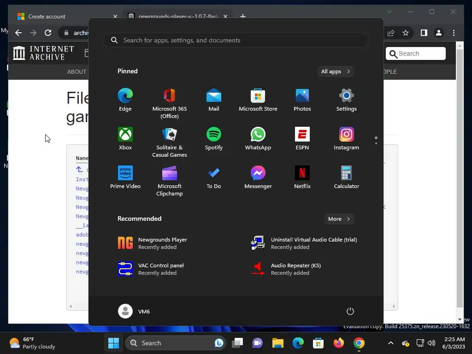This screenshot has height=354, width=472.
Task: Show More recommended items
Action: coord(339,219)
